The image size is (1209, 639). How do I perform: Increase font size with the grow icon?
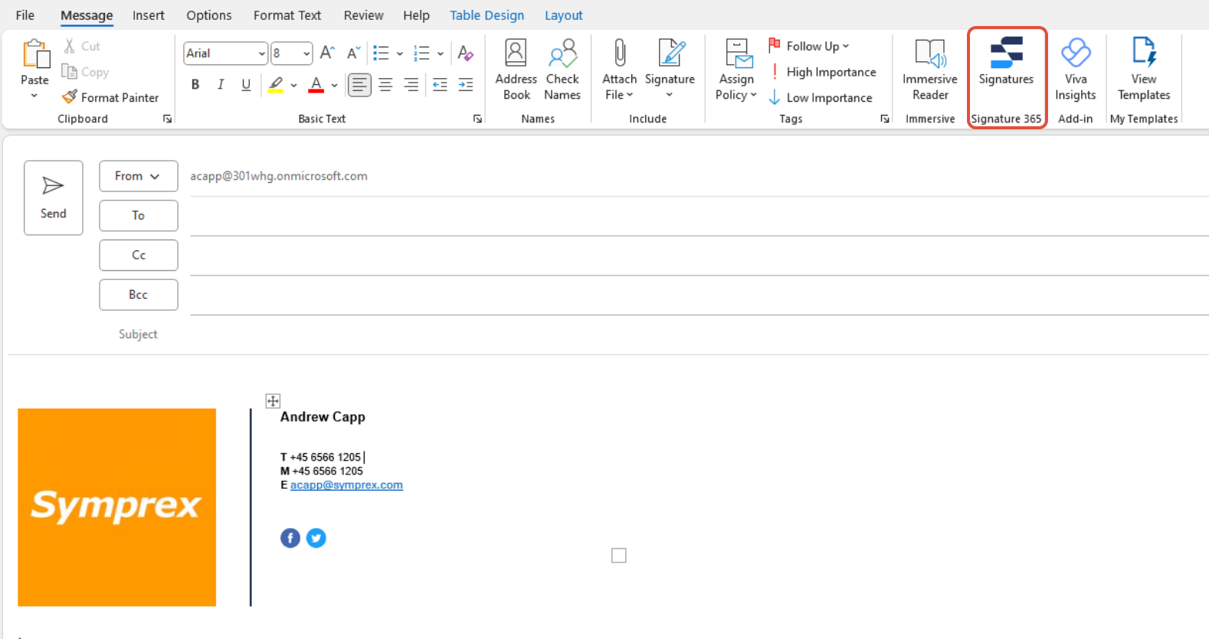tap(327, 53)
